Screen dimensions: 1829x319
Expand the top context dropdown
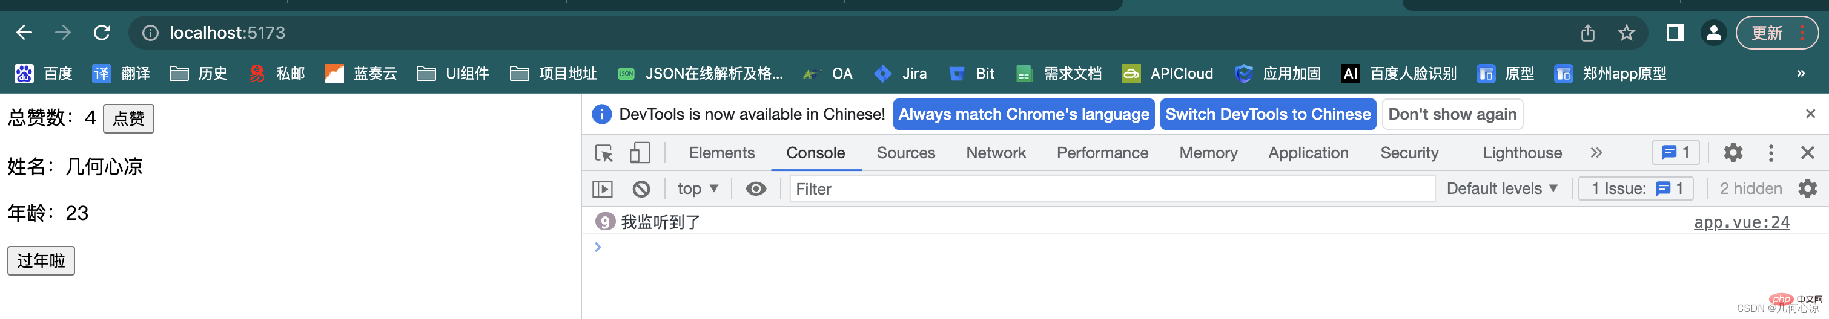697,188
